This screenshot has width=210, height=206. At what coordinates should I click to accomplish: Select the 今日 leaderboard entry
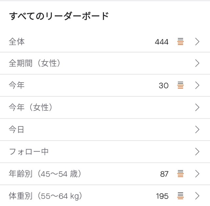[x=105, y=129]
